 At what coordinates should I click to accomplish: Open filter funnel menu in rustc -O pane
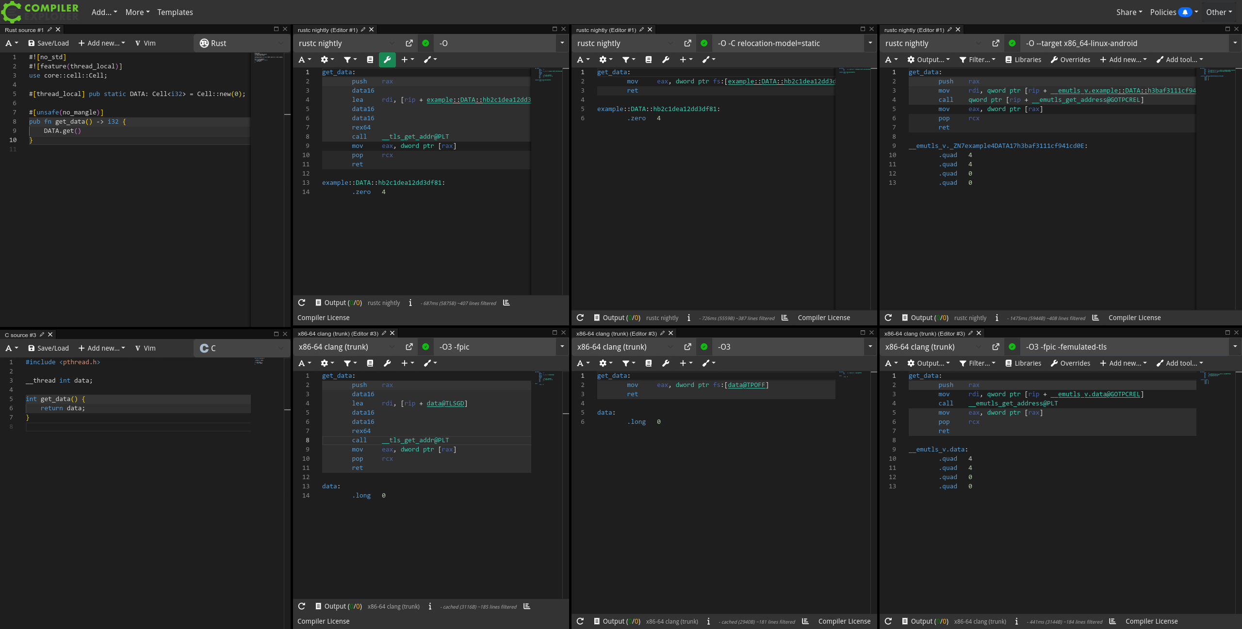(x=350, y=60)
